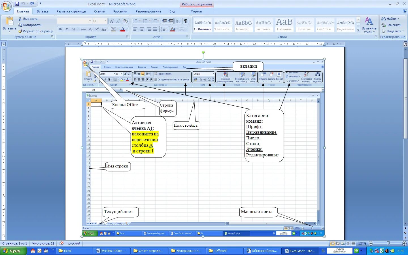Sort the selected text alphabetically
Image resolution: width=408 pixels, height=255 pixels.
point(178,21)
